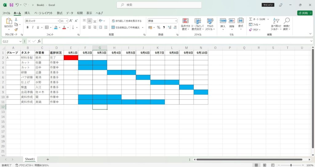Click the increase font size icon
The image size is (315, 167).
coord(71,21)
